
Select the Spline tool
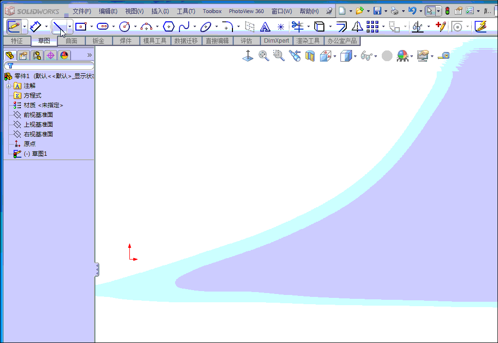[184, 27]
